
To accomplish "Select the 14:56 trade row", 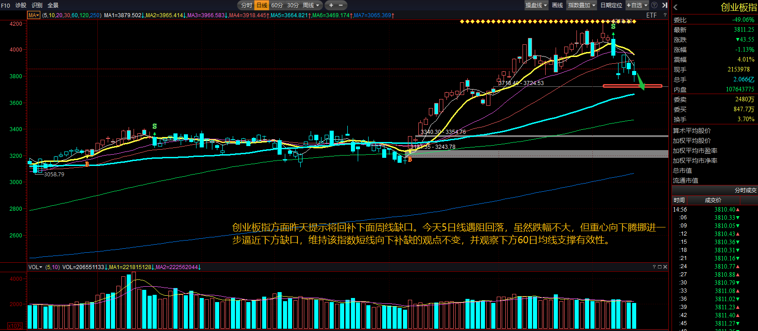I will (714, 209).
